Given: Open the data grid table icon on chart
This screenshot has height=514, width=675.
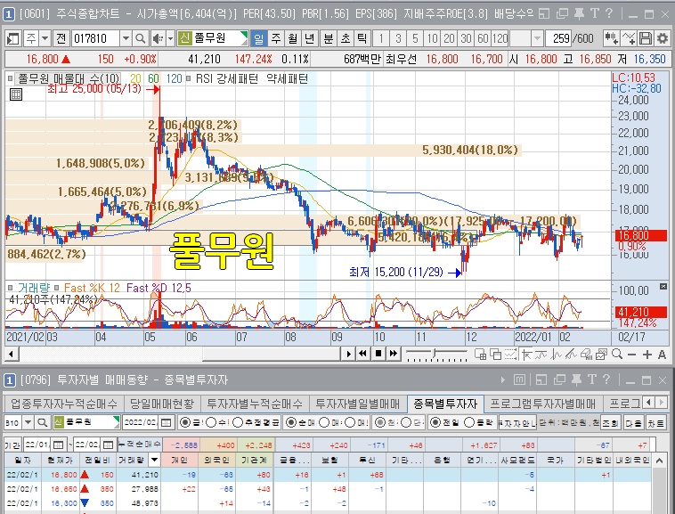Looking at the screenshot, I should (x=16, y=94).
